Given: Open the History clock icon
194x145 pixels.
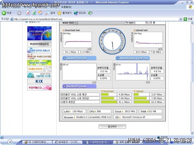Looking at the screenshot, I should click(90, 13).
